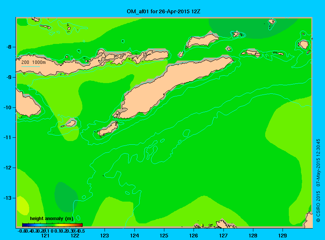Image resolution: width=325 pixels, height=240 pixels.
Task: Click the latitude label -10
Action: coord(7,107)
